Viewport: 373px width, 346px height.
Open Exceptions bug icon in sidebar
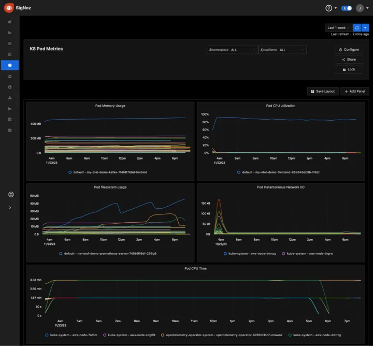(x=10, y=87)
